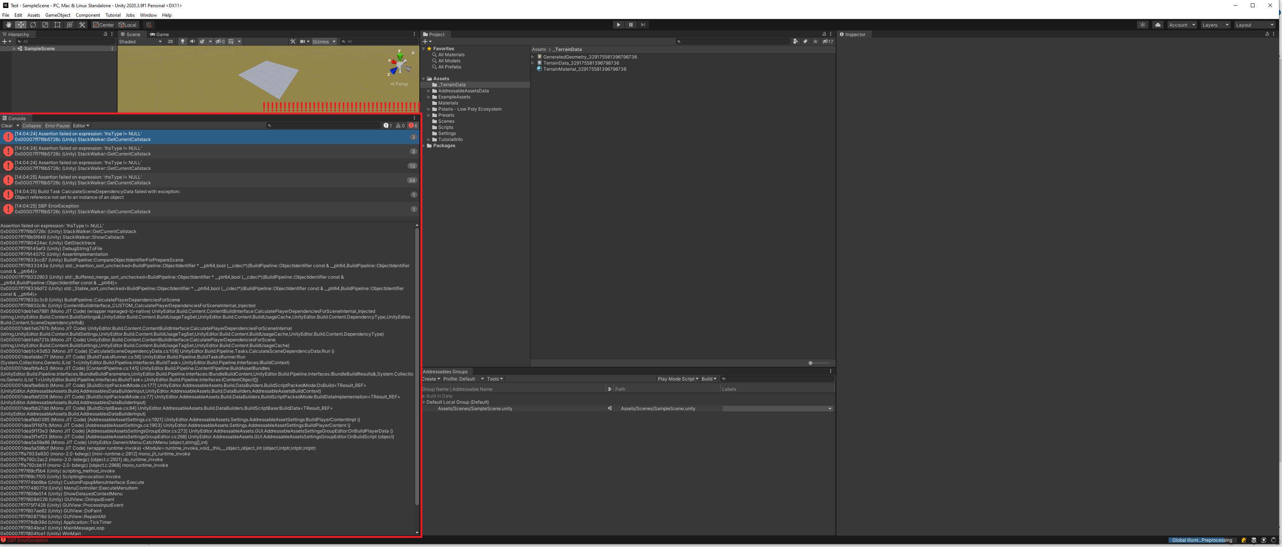Open the Layout dropdown

point(1255,25)
